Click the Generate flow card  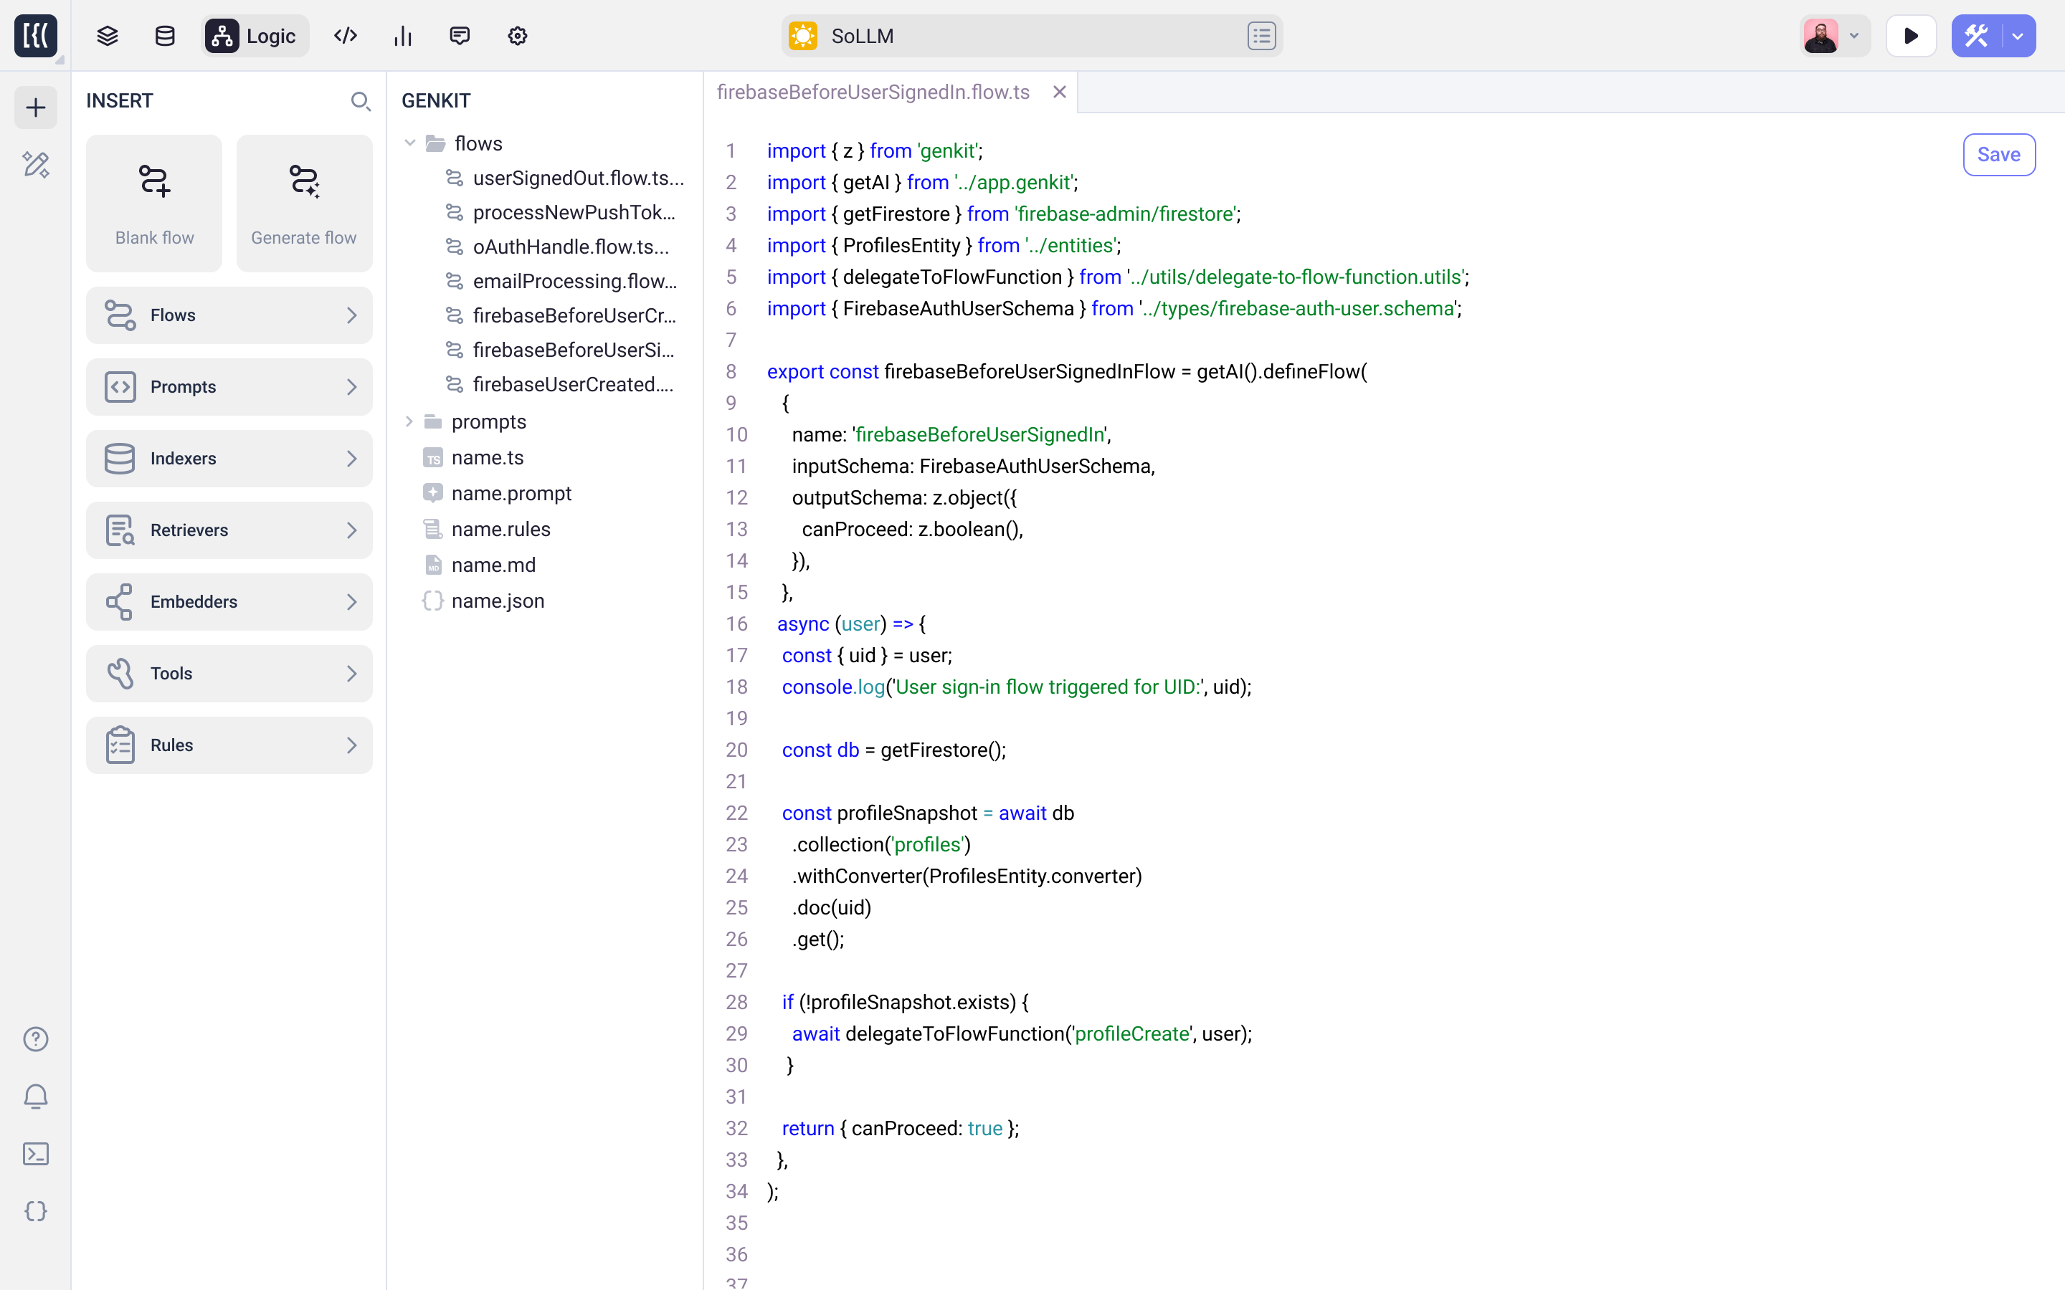(x=304, y=203)
